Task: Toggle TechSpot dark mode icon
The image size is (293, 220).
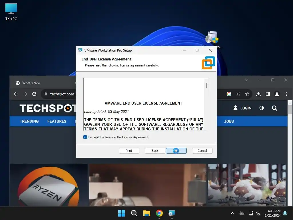Action: tap(262, 108)
